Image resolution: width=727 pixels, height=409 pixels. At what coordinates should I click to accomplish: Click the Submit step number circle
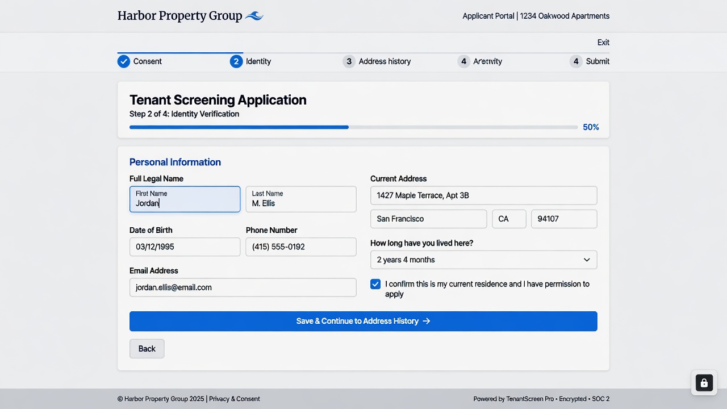click(576, 61)
